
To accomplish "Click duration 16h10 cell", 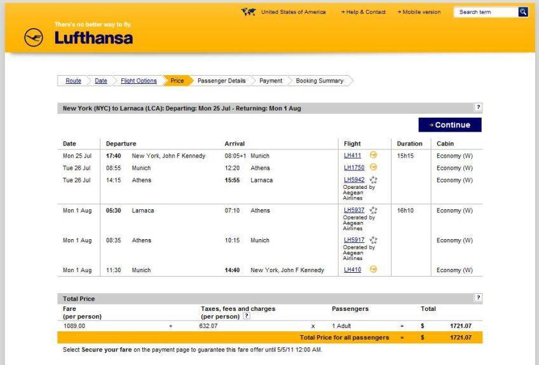I will pyautogui.click(x=406, y=210).
